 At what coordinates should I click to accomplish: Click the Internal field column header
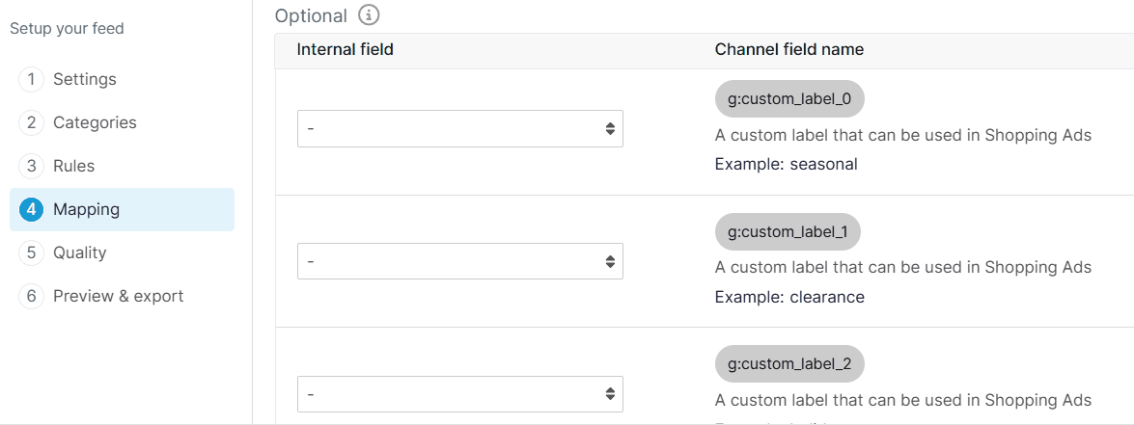(x=345, y=49)
